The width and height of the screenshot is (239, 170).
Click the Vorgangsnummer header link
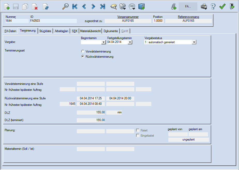click(x=128, y=17)
